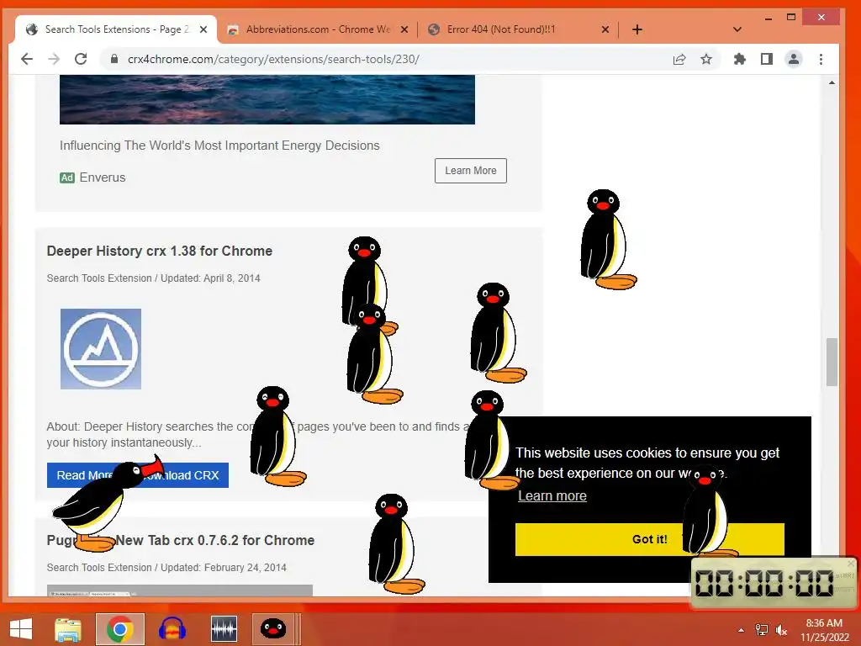Close the Abbreviations.com tab
The image size is (861, 646).
[404, 29]
